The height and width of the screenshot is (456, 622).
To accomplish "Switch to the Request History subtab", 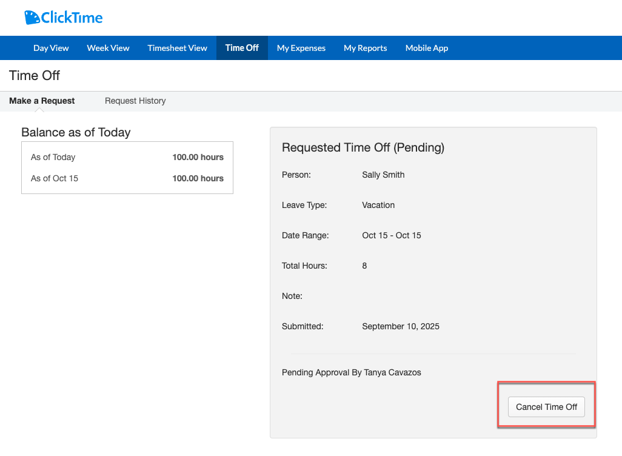I will (135, 101).
